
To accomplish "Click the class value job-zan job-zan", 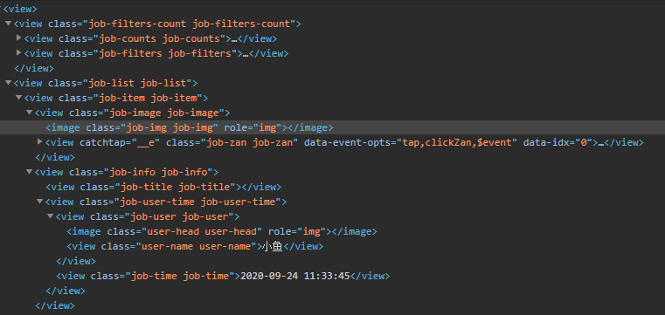I will pyautogui.click(x=250, y=143).
